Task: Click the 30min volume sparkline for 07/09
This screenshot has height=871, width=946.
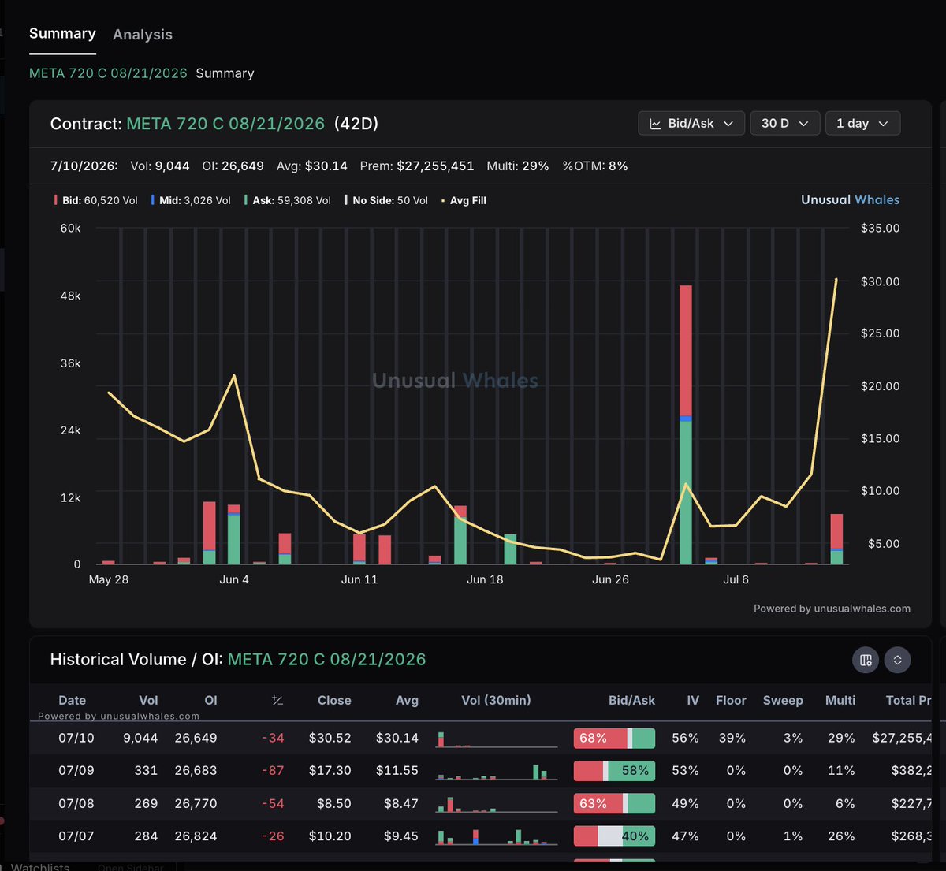Action: pos(496,771)
